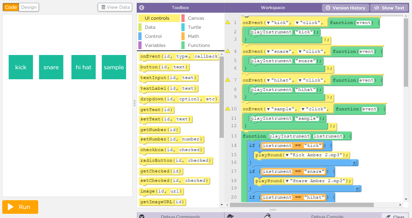
Task: Open the "click" event dropdown on line 1
Action: tap(297, 23)
